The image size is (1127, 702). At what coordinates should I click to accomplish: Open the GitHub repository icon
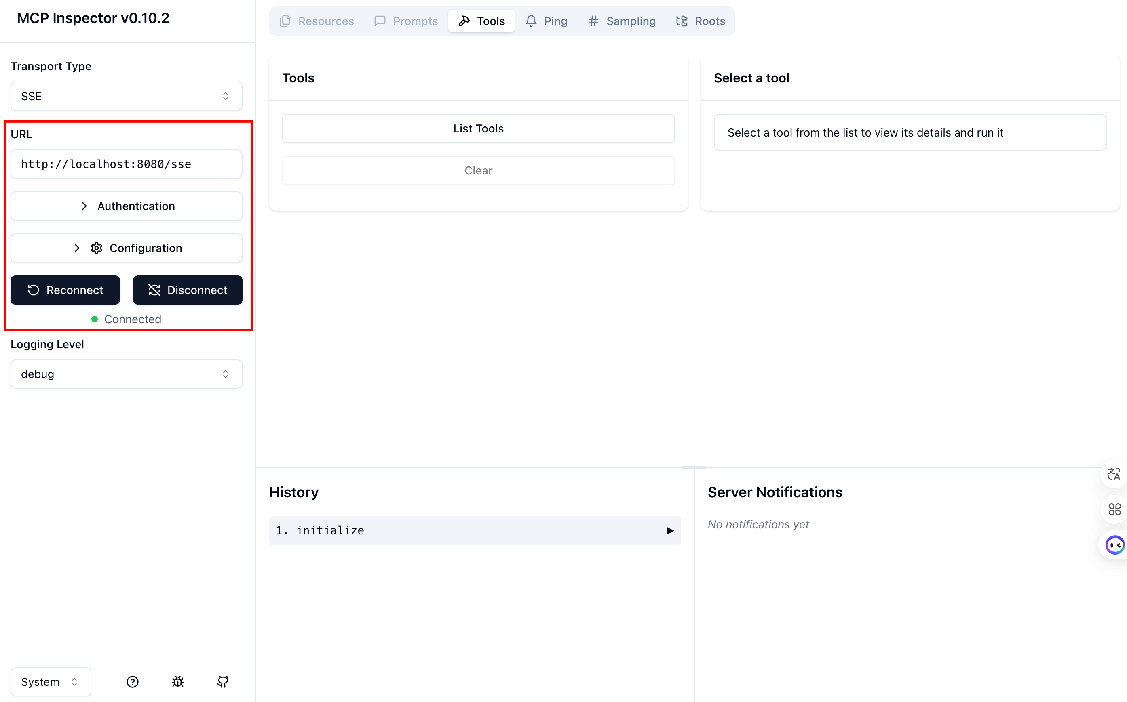223,681
